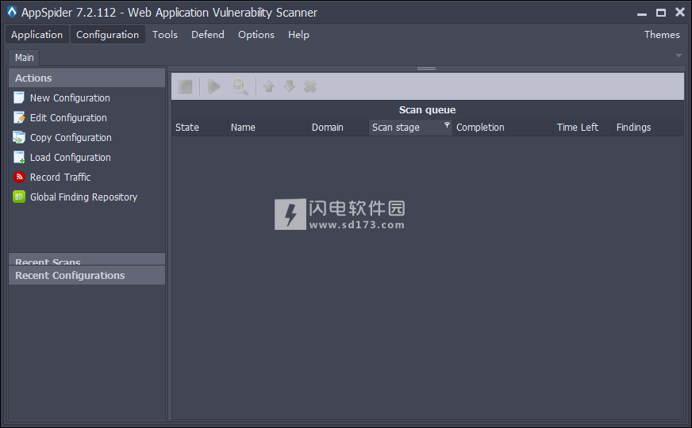The height and width of the screenshot is (428, 692).
Task: Click the AppSpider logo in title bar
Action: click(12, 12)
